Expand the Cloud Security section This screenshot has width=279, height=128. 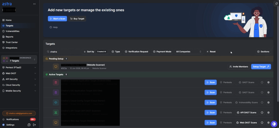pyautogui.click(x=19, y=85)
